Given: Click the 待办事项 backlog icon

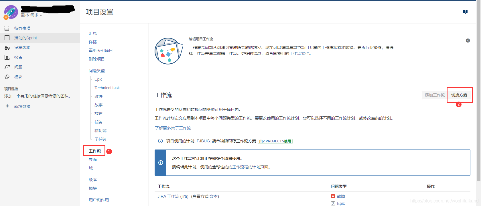Looking at the screenshot, I should coord(7,28).
